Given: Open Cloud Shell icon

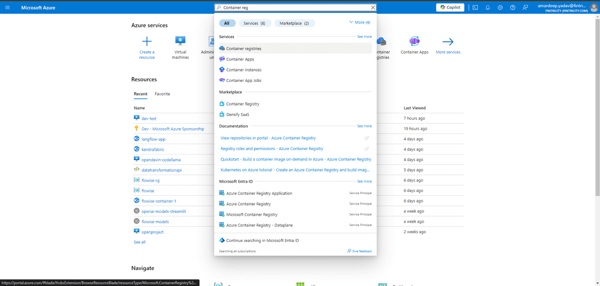Looking at the screenshot, I should [475, 8].
